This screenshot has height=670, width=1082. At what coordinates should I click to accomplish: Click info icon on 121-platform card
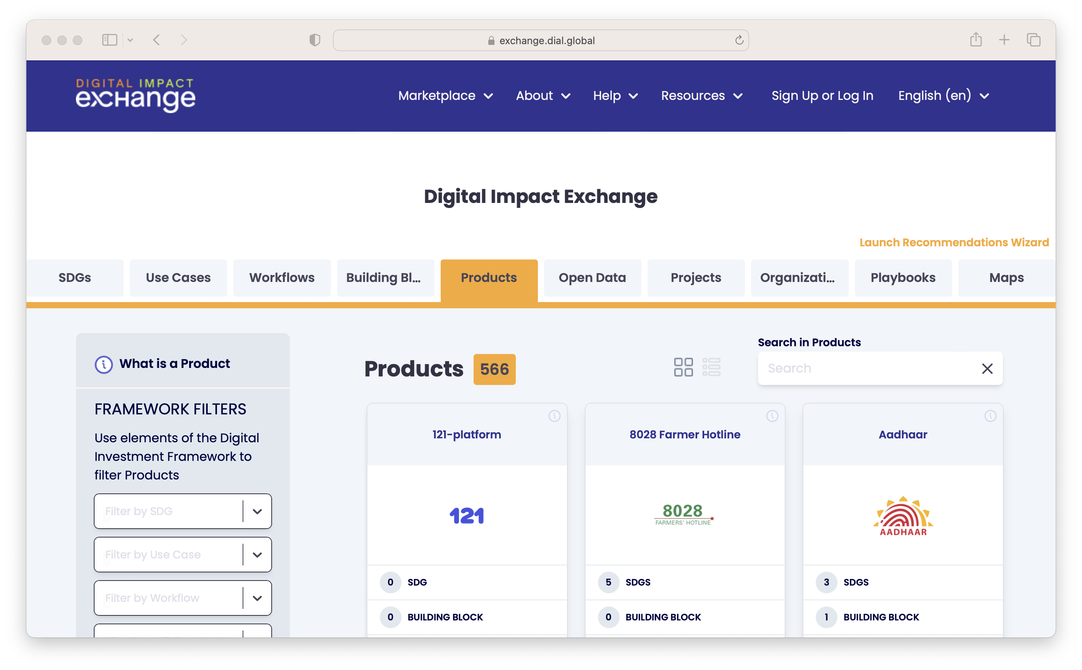tap(554, 416)
